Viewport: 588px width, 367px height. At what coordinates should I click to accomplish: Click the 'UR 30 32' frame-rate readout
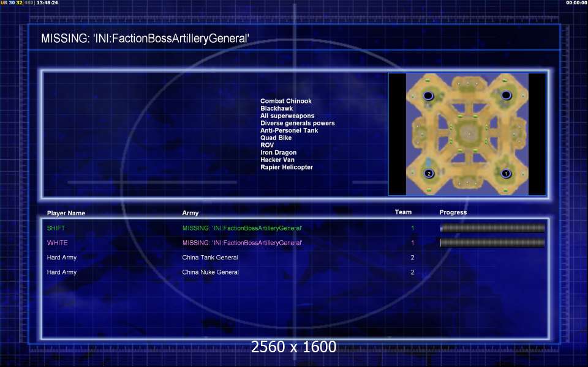12,2
